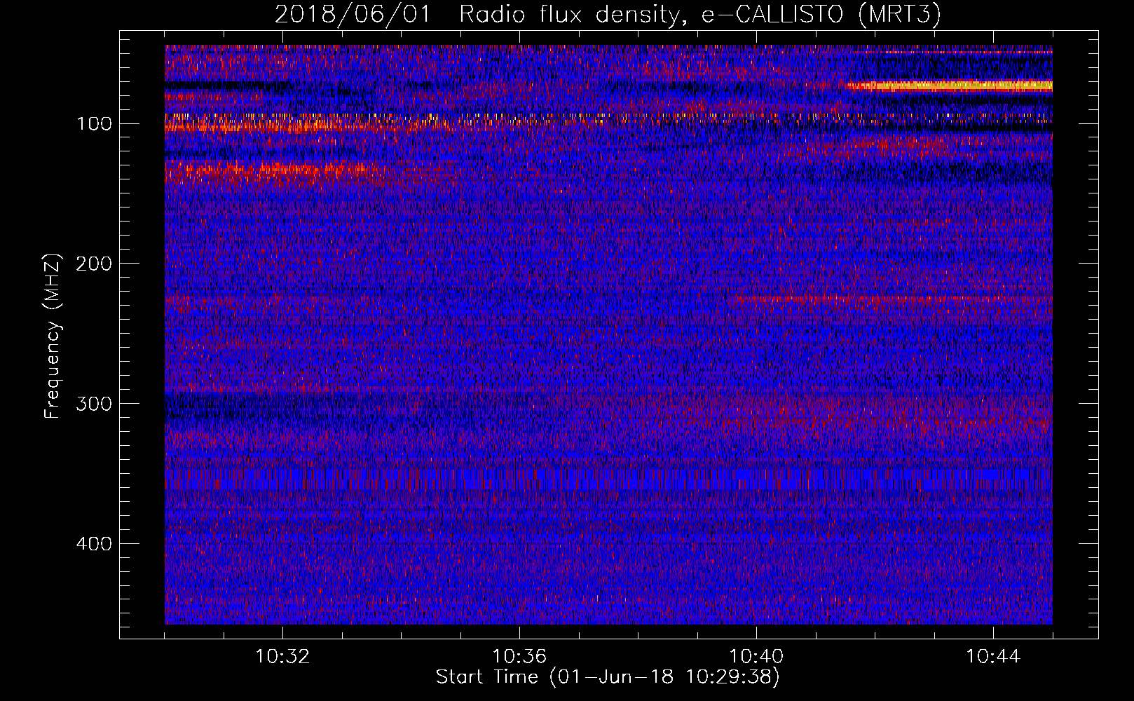Click the '10:36' time tick label
1134x701 pixels.
click(x=519, y=657)
